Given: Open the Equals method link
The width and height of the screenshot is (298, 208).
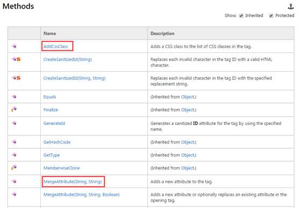Looking at the screenshot, I should (x=49, y=97).
